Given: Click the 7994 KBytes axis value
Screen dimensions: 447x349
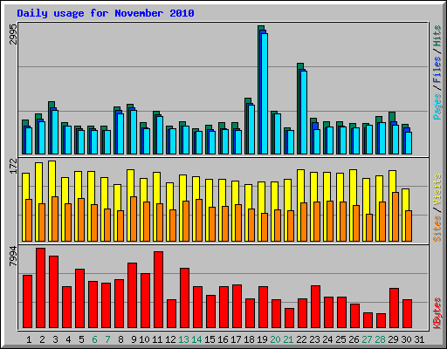Looking at the screenshot, I should (x=13, y=257).
